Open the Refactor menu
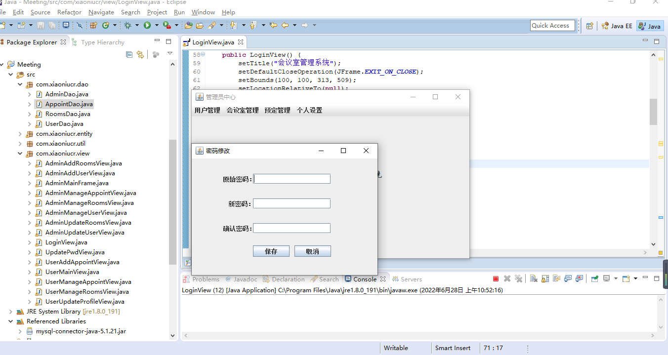 (69, 12)
